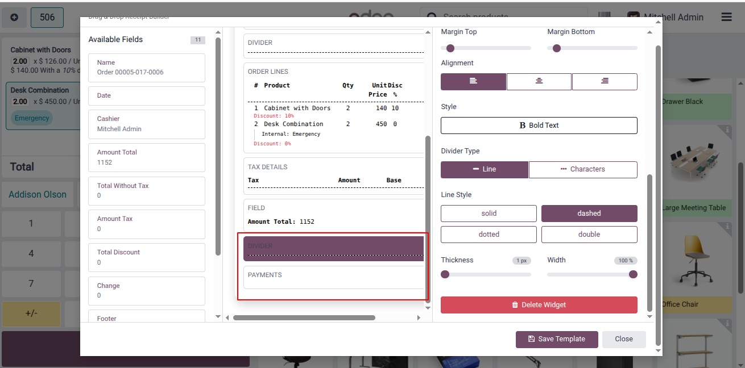Click numpad key 7
Viewport: 745px width, 368px height.
pos(31,283)
